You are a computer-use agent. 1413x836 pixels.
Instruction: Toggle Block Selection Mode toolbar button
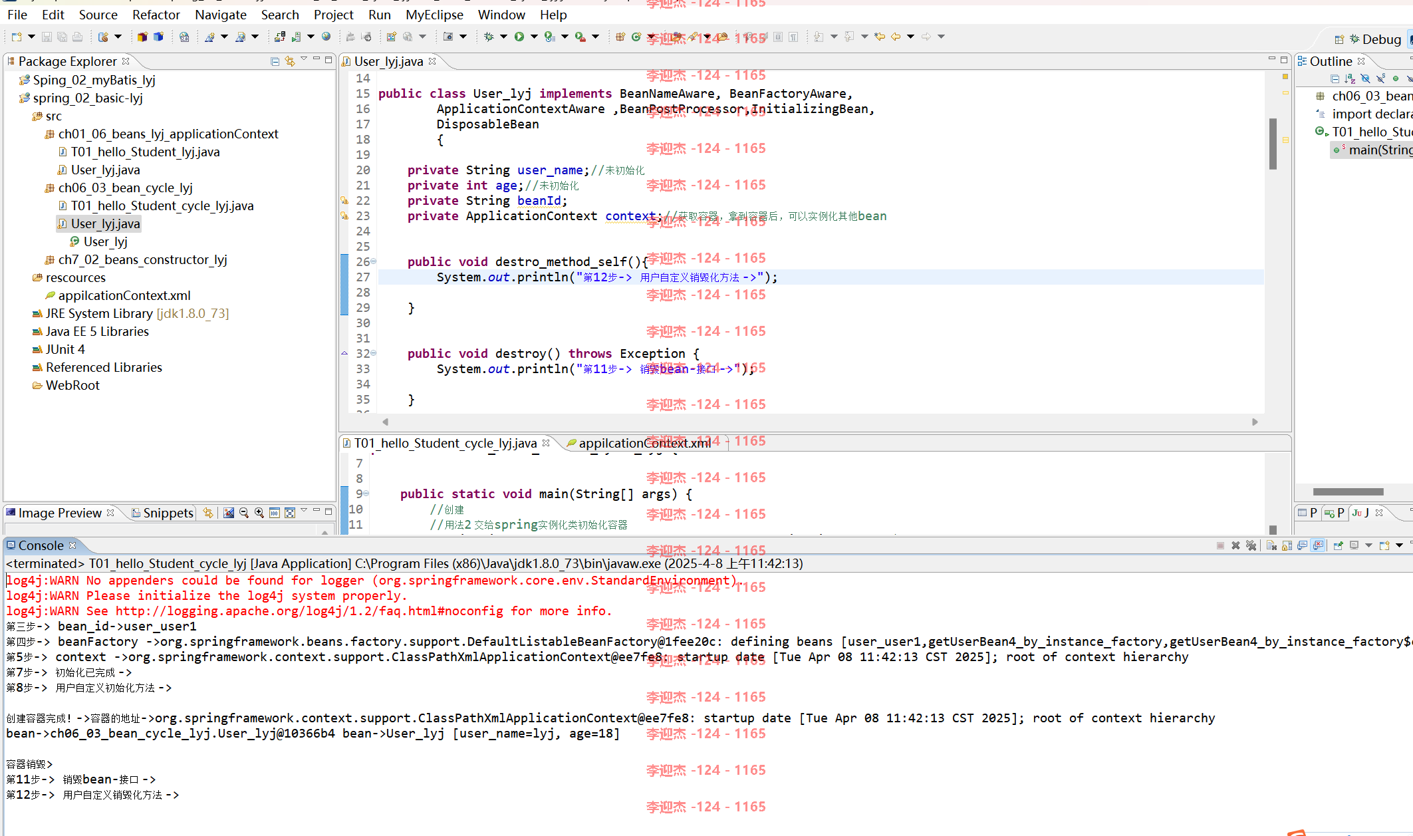pyautogui.click(x=778, y=37)
